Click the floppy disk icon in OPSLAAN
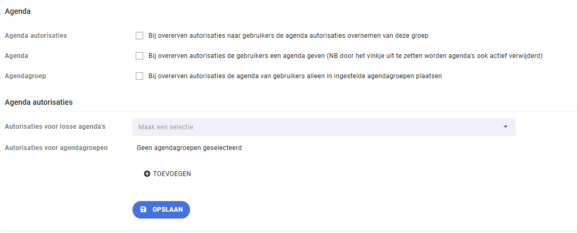The image size is (577, 233). pyautogui.click(x=144, y=210)
